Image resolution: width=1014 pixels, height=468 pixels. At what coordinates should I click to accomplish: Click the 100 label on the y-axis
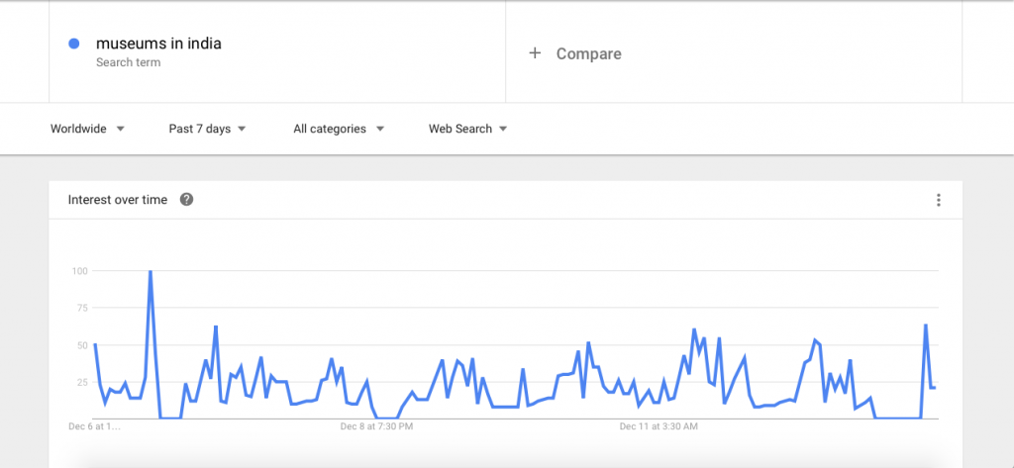tap(80, 270)
